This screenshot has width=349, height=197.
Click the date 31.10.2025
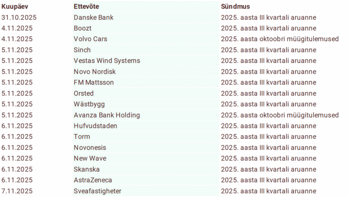[19, 17]
